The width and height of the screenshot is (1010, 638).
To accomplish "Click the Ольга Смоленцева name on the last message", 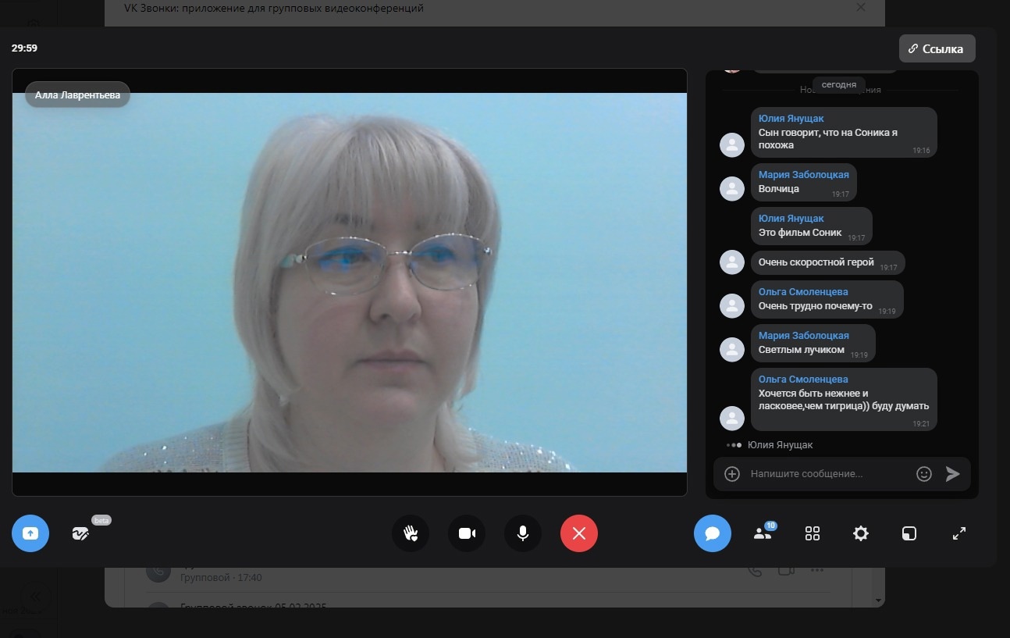I will coord(803,380).
